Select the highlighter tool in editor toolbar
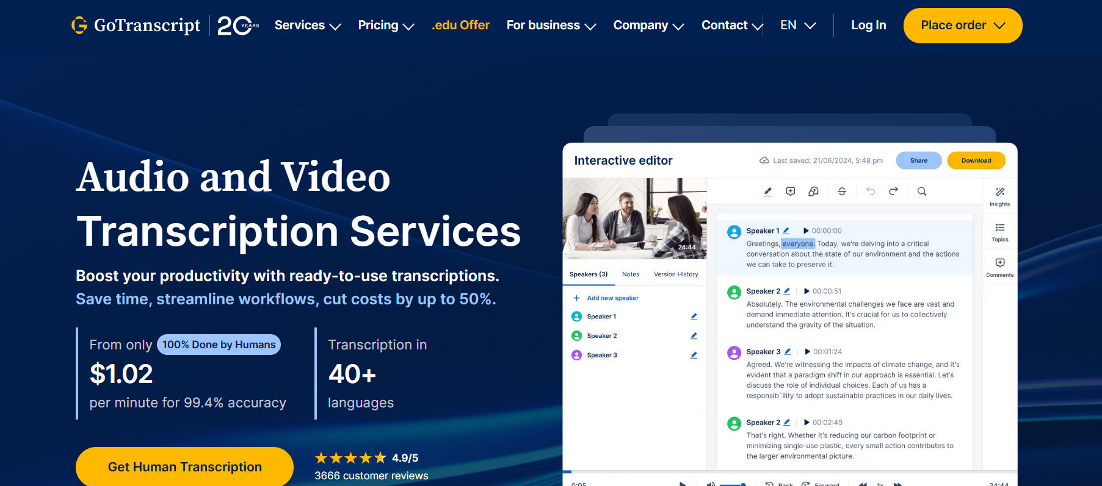The width and height of the screenshot is (1102, 486). click(767, 191)
